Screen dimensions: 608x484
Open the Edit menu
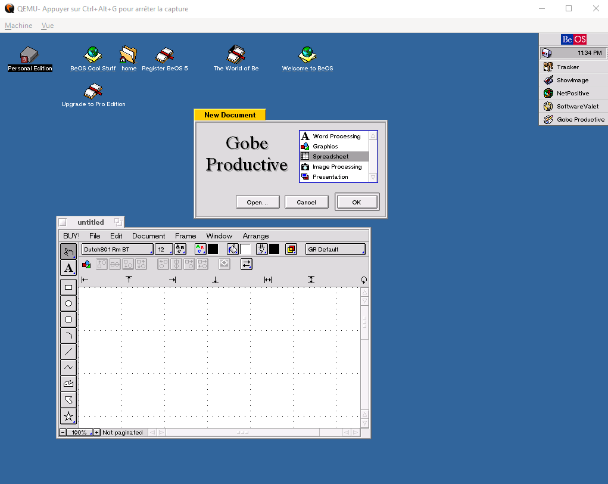coord(116,236)
